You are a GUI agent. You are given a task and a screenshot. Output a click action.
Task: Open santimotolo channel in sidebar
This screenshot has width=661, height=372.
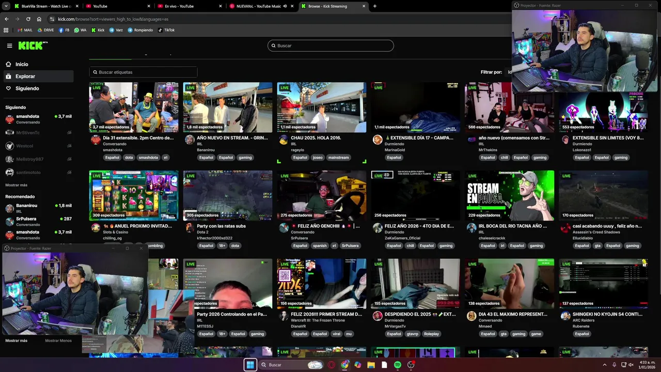coord(37,173)
